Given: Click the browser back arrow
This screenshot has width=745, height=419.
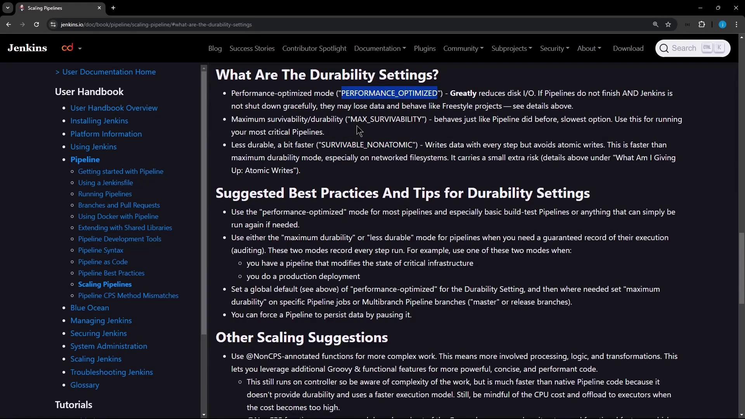Looking at the screenshot, I should pos(9,24).
